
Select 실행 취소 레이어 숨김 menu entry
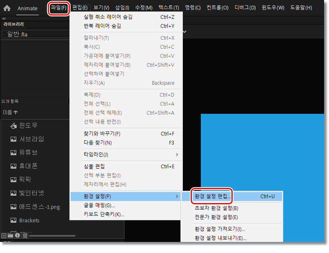(x=126, y=17)
